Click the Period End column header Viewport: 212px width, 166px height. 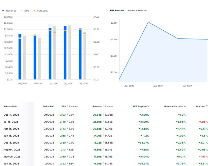[48, 107]
